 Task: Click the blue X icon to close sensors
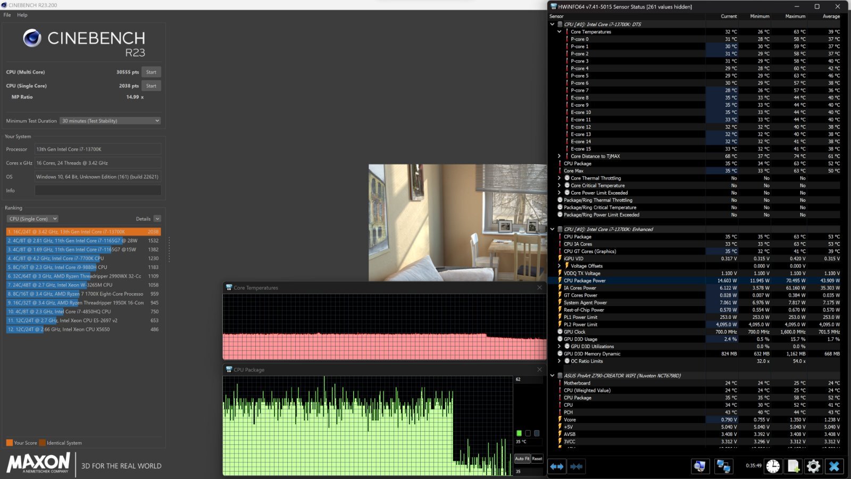[x=834, y=467]
